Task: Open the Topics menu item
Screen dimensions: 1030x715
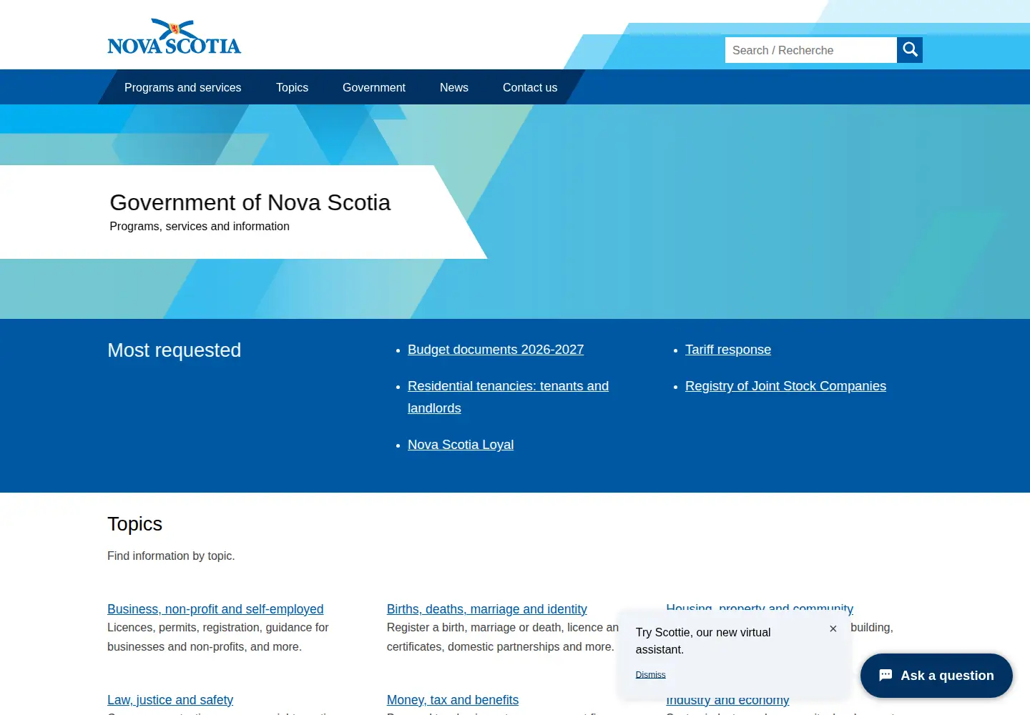Action: tap(292, 87)
